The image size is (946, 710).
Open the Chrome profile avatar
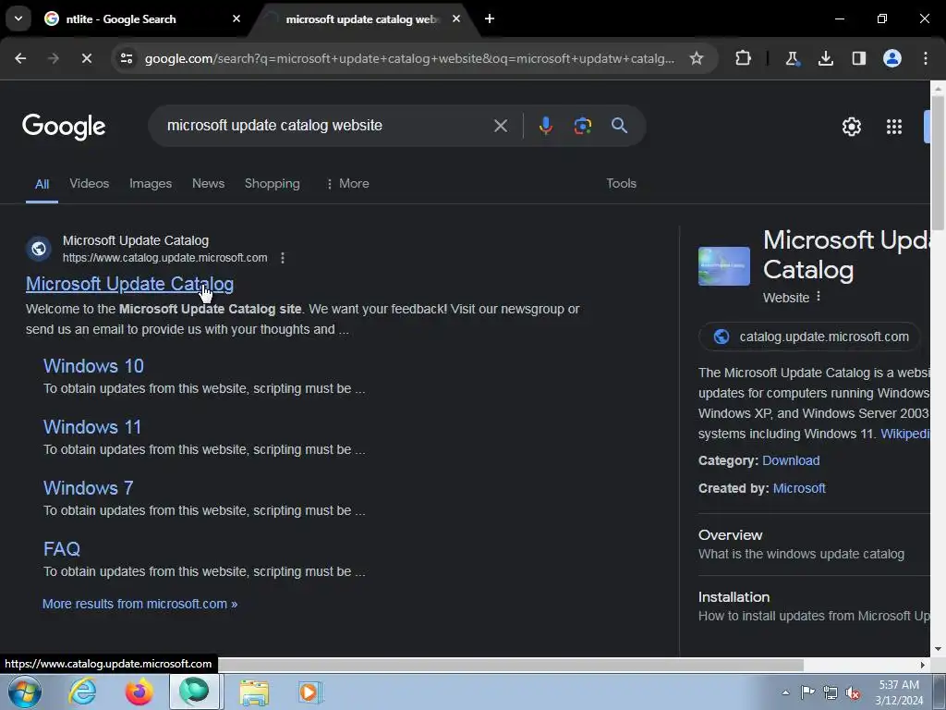click(x=891, y=58)
